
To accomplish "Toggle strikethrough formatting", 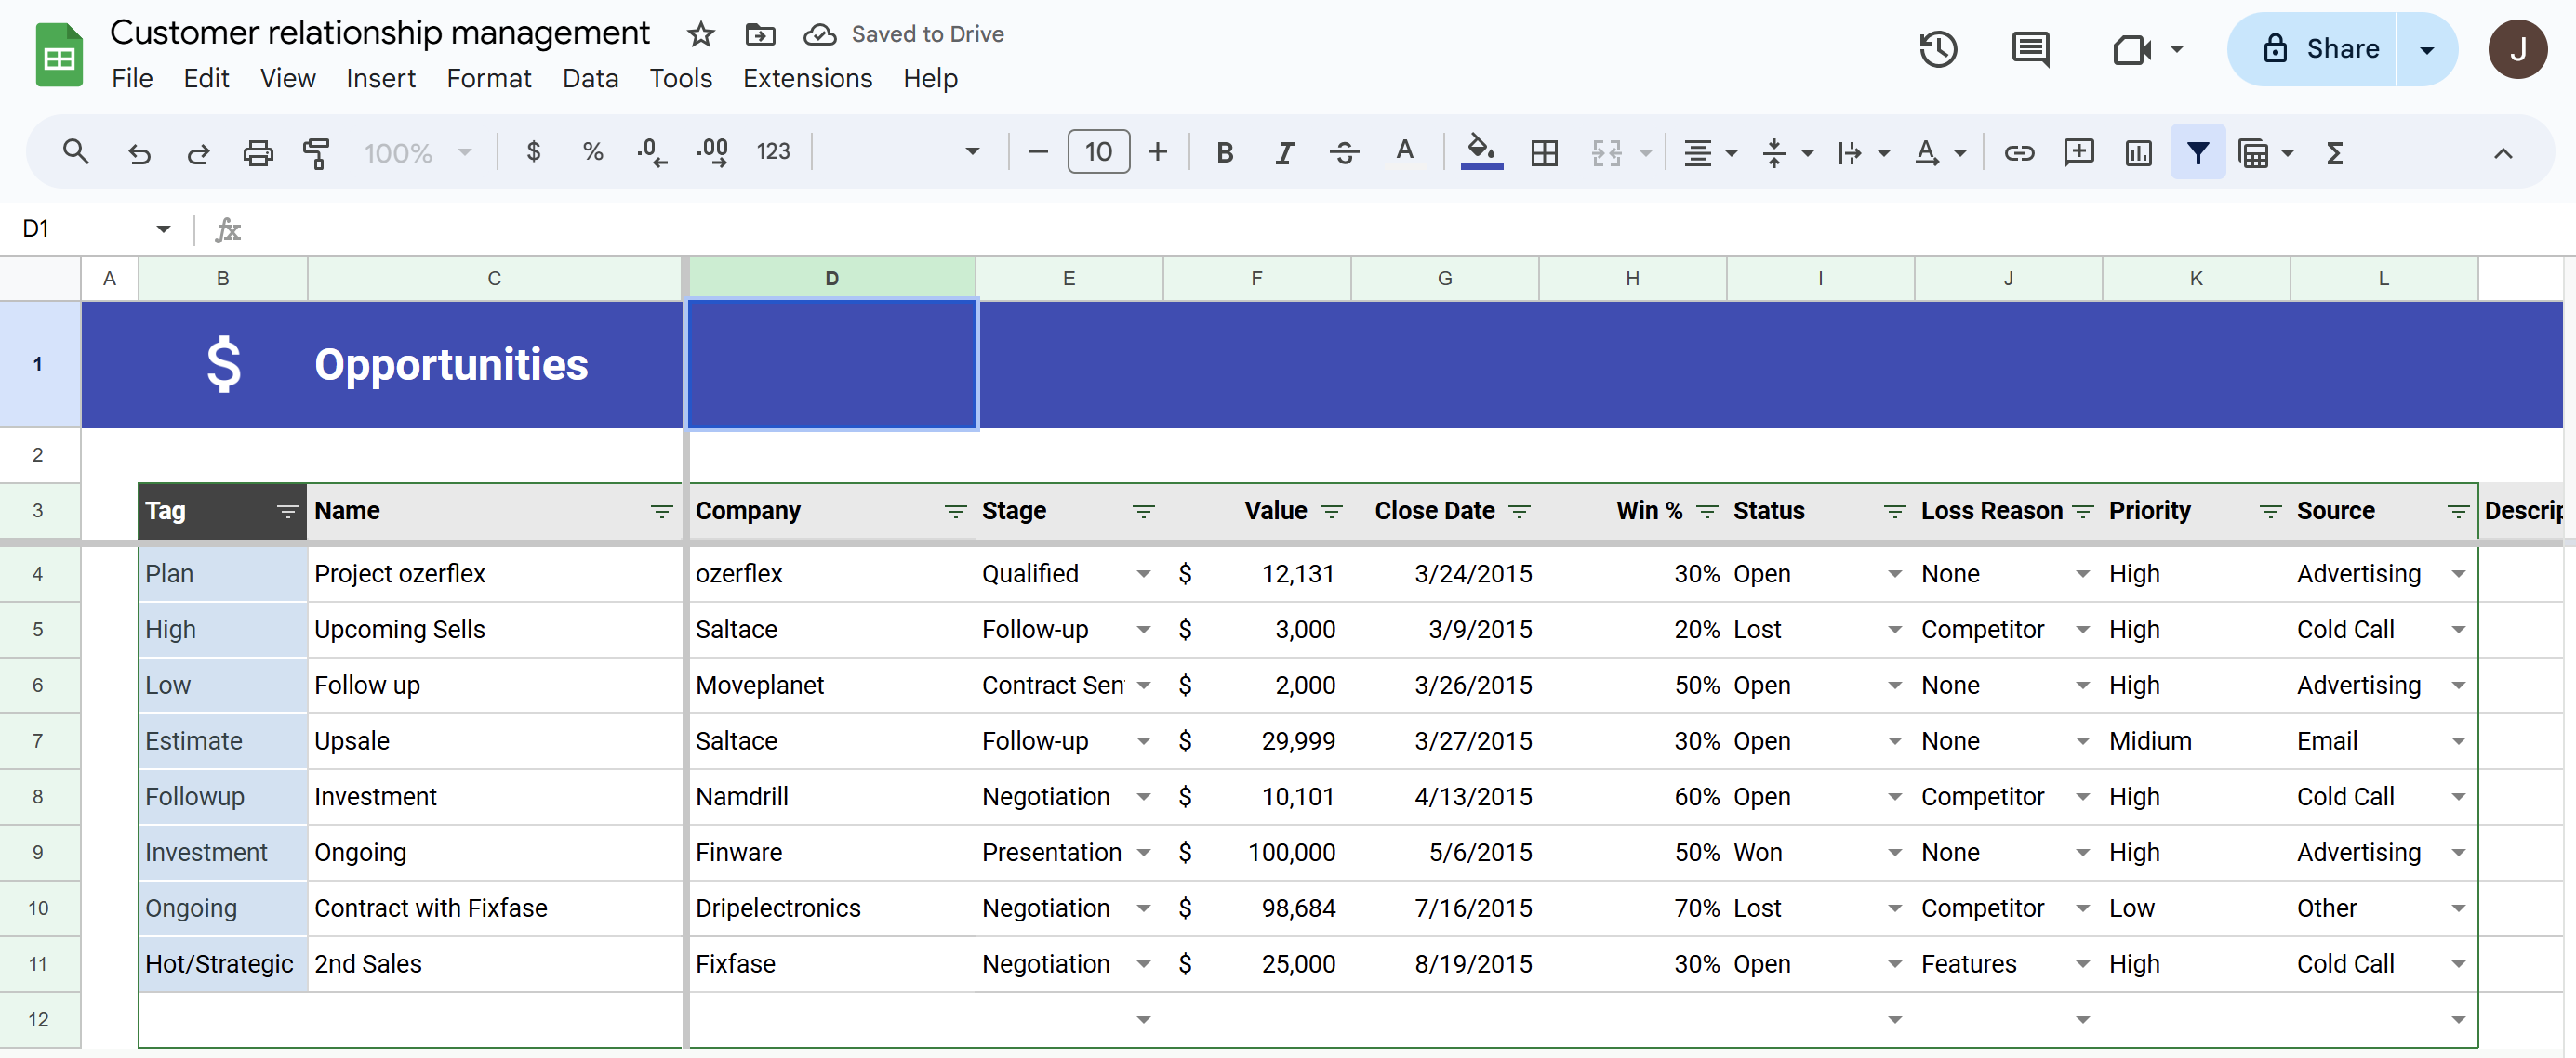I will click(x=1343, y=153).
